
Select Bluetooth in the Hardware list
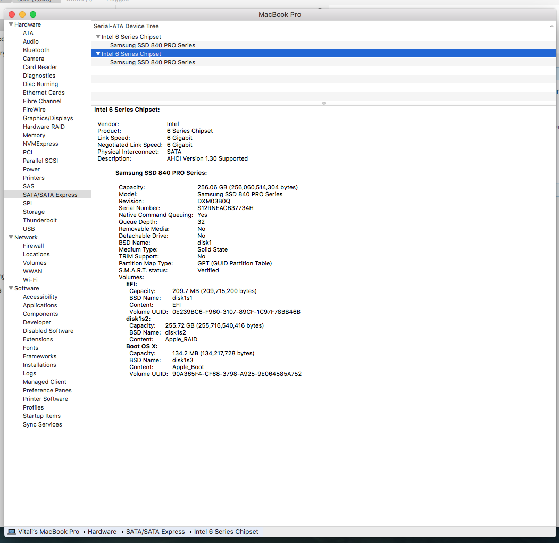pyautogui.click(x=36, y=51)
